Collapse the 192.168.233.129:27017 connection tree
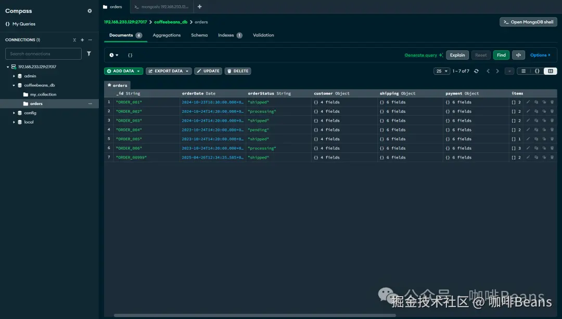The image size is (562, 319). coord(8,67)
